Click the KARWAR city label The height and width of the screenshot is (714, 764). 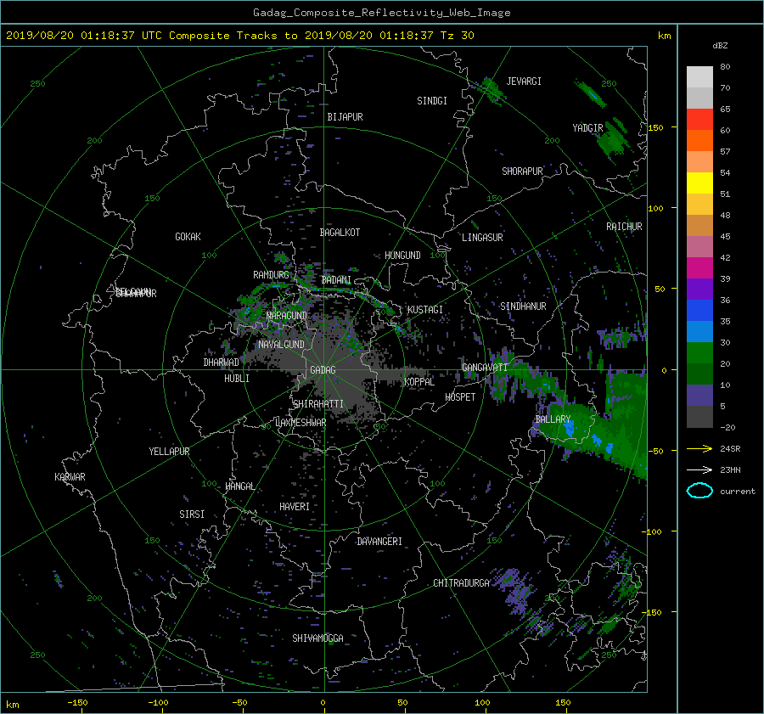tap(70, 477)
